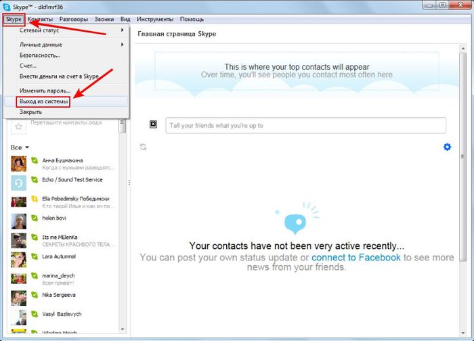Screen dimensions: 474x341
Task: Click the home page vertical scrollbar thumb
Action: pyautogui.click(x=462, y=157)
